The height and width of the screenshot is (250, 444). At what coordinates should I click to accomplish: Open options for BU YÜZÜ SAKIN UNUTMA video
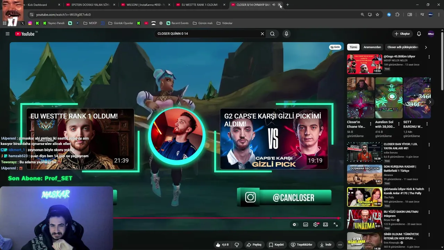429,212
